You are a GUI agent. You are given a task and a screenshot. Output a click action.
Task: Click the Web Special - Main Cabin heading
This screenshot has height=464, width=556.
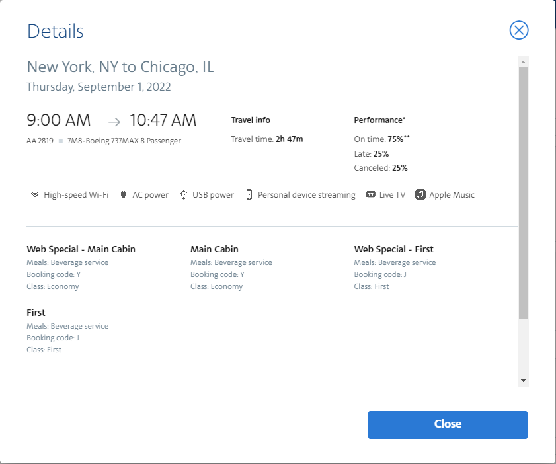(x=81, y=249)
